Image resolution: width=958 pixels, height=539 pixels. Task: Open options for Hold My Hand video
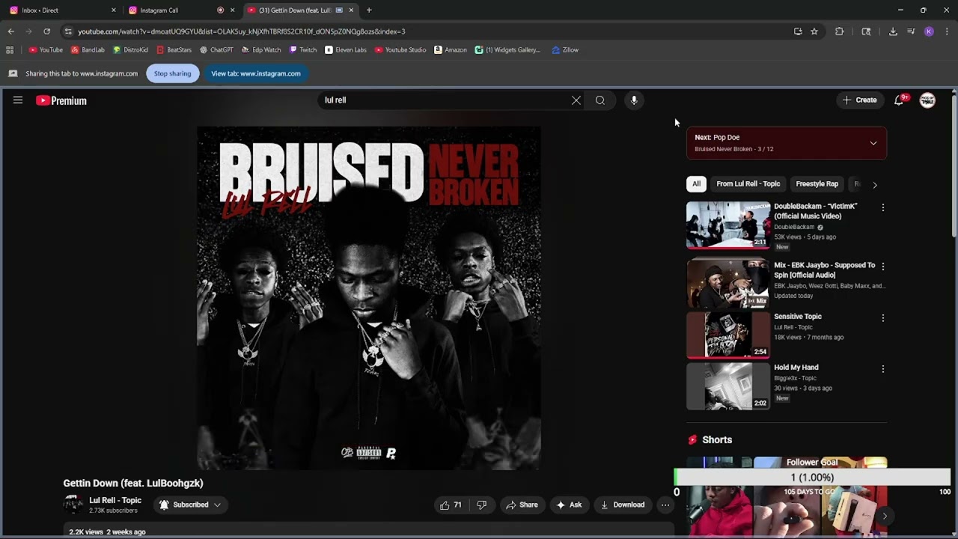(882, 369)
